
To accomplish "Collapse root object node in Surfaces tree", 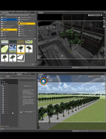I will click(1, 85).
